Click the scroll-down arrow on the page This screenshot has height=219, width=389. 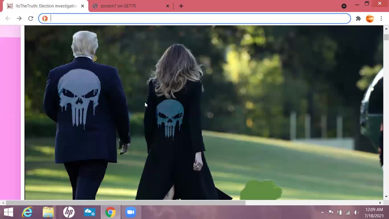(x=386, y=197)
